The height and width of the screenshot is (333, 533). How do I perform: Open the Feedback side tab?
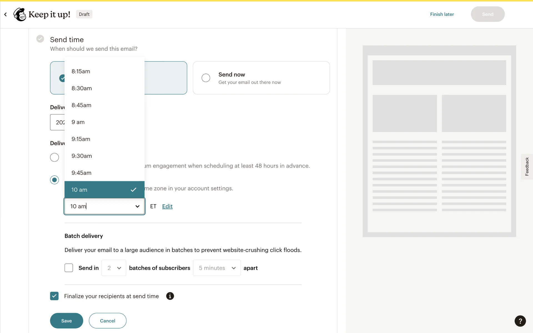pyautogui.click(x=527, y=167)
